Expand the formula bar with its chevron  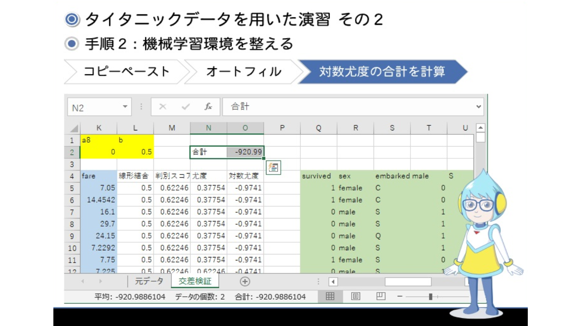click(478, 106)
